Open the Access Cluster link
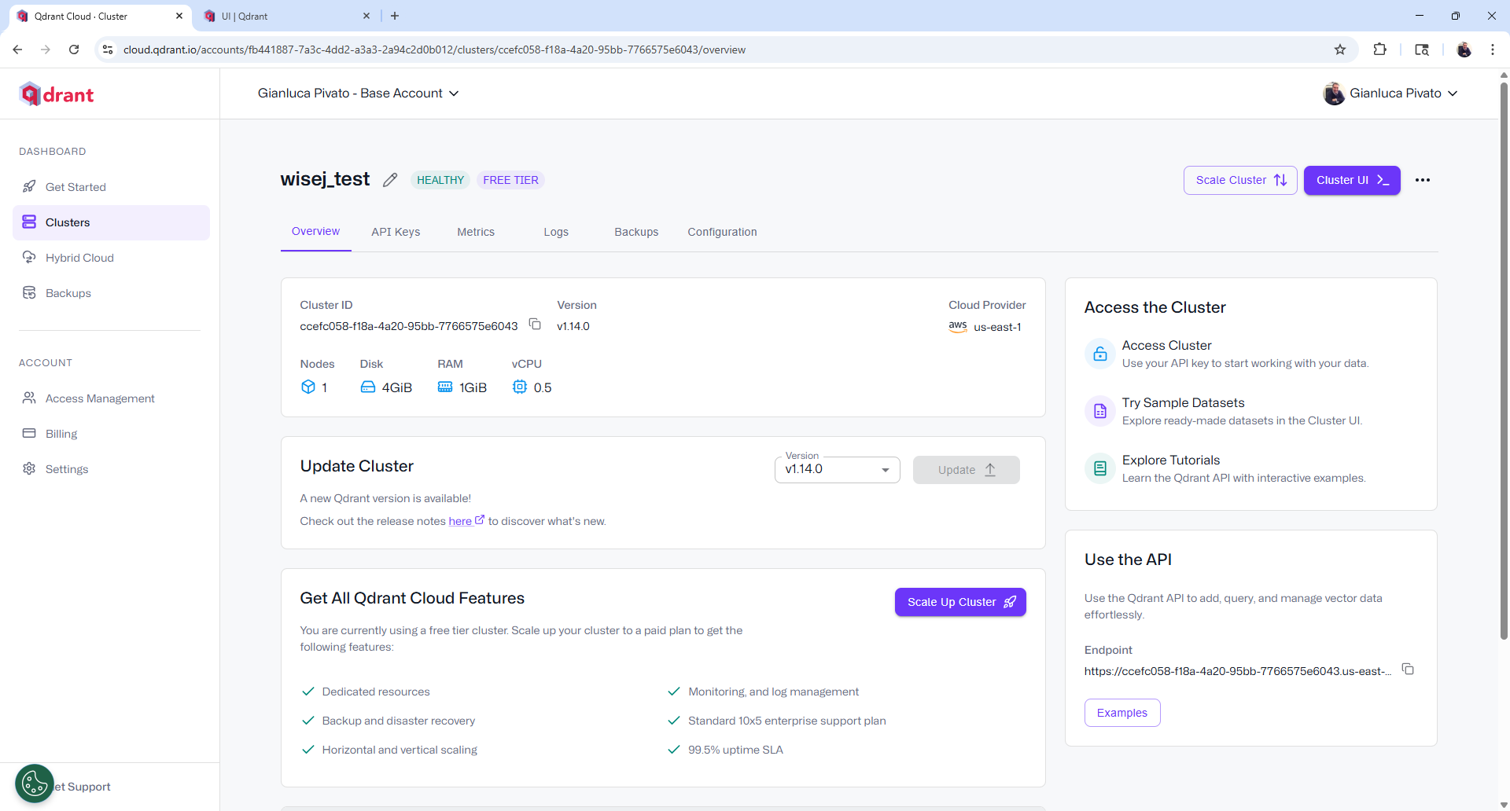Screen dimensions: 1510x811 [x=1166, y=346]
